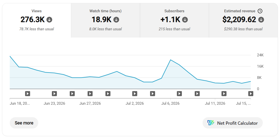Click the See more button

(24, 123)
